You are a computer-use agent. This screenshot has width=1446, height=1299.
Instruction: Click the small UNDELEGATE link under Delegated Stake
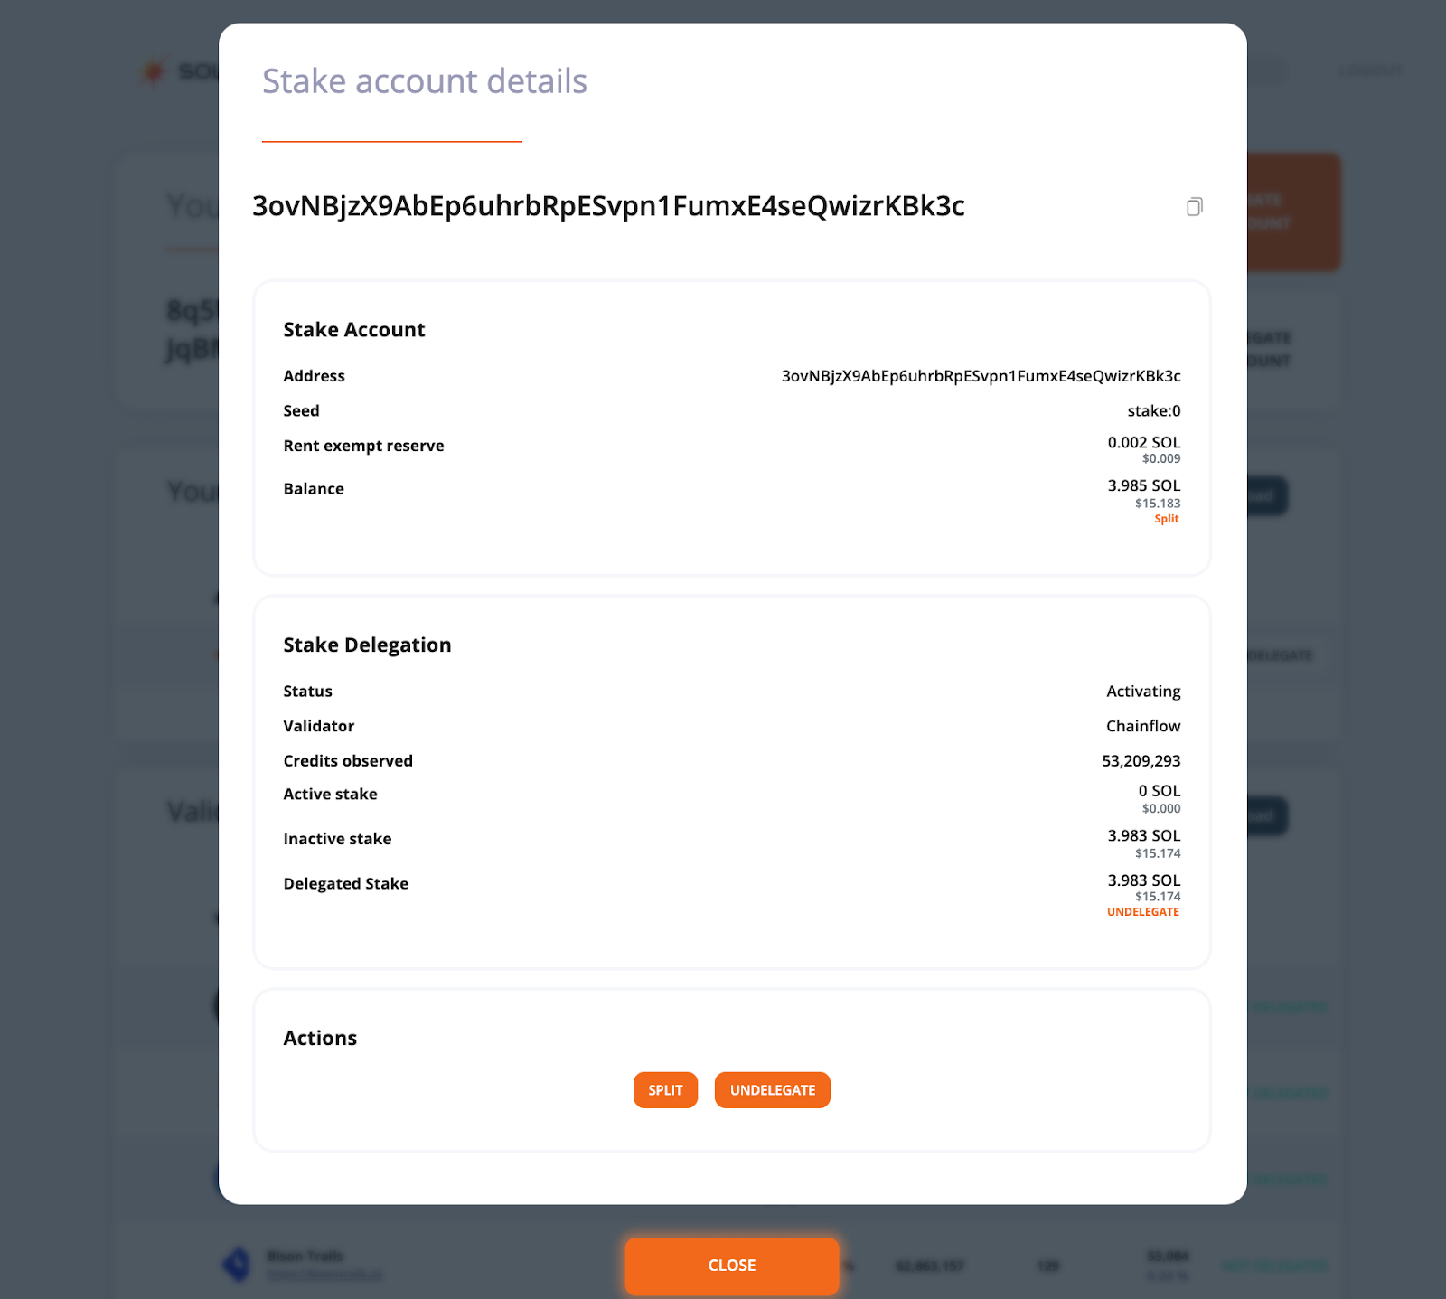tap(1143, 912)
